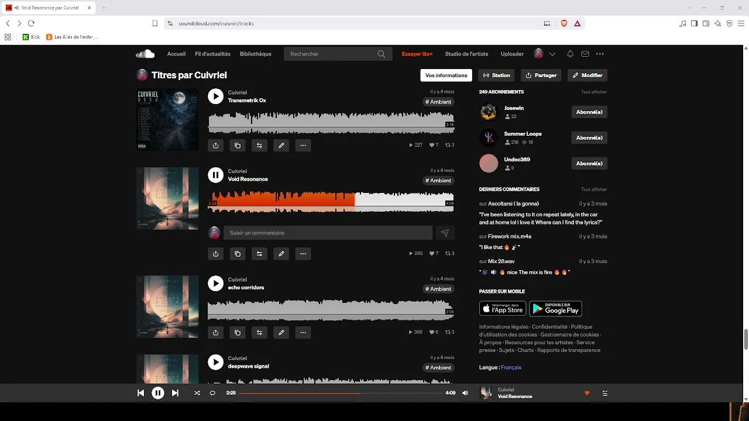749x421 pixels.
Task: Send the comment with the paper plane icon
Action: [x=445, y=233]
